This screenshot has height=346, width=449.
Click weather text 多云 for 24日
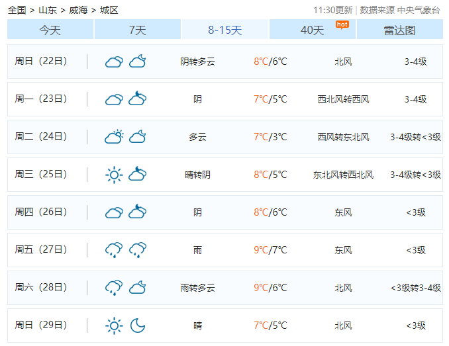(x=197, y=137)
